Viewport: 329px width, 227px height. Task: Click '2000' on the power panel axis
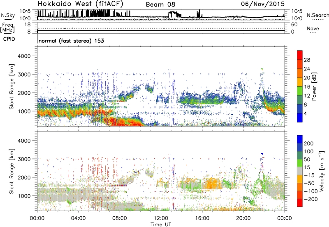pos(24,93)
